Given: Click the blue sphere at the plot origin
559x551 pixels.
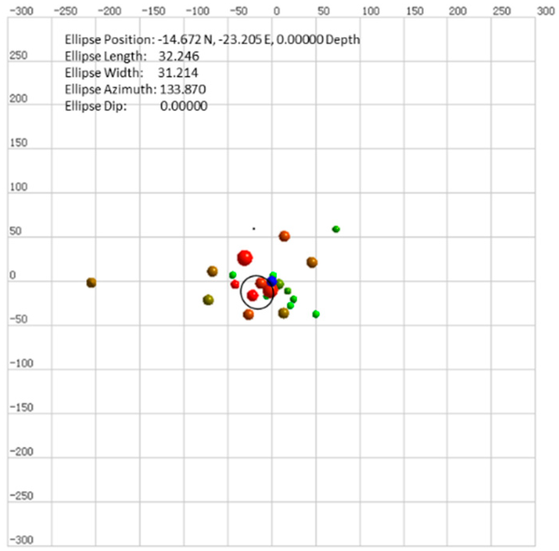Looking at the screenshot, I should 272,281.
